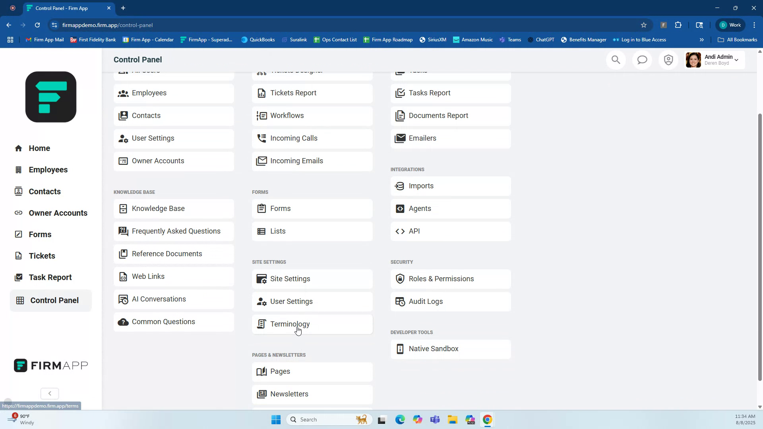763x429 pixels.
Task: Click the Windows Start button
Action: pos(276,419)
